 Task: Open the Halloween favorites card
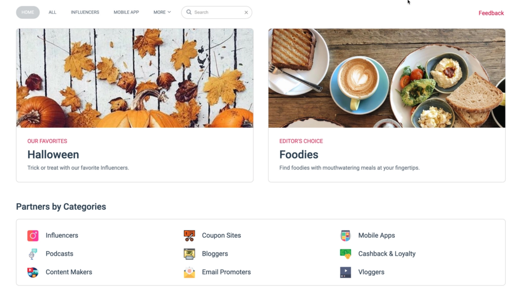click(135, 104)
